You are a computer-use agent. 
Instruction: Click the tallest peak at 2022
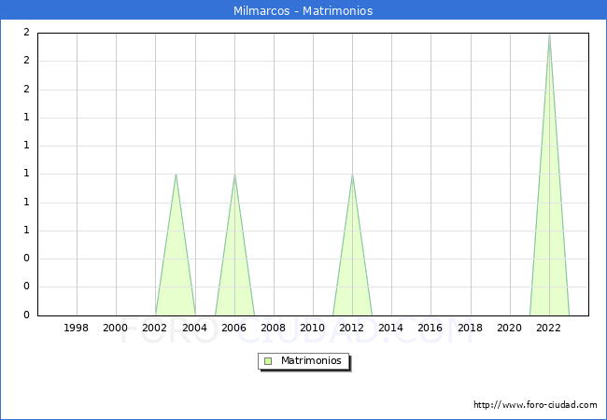click(549, 35)
